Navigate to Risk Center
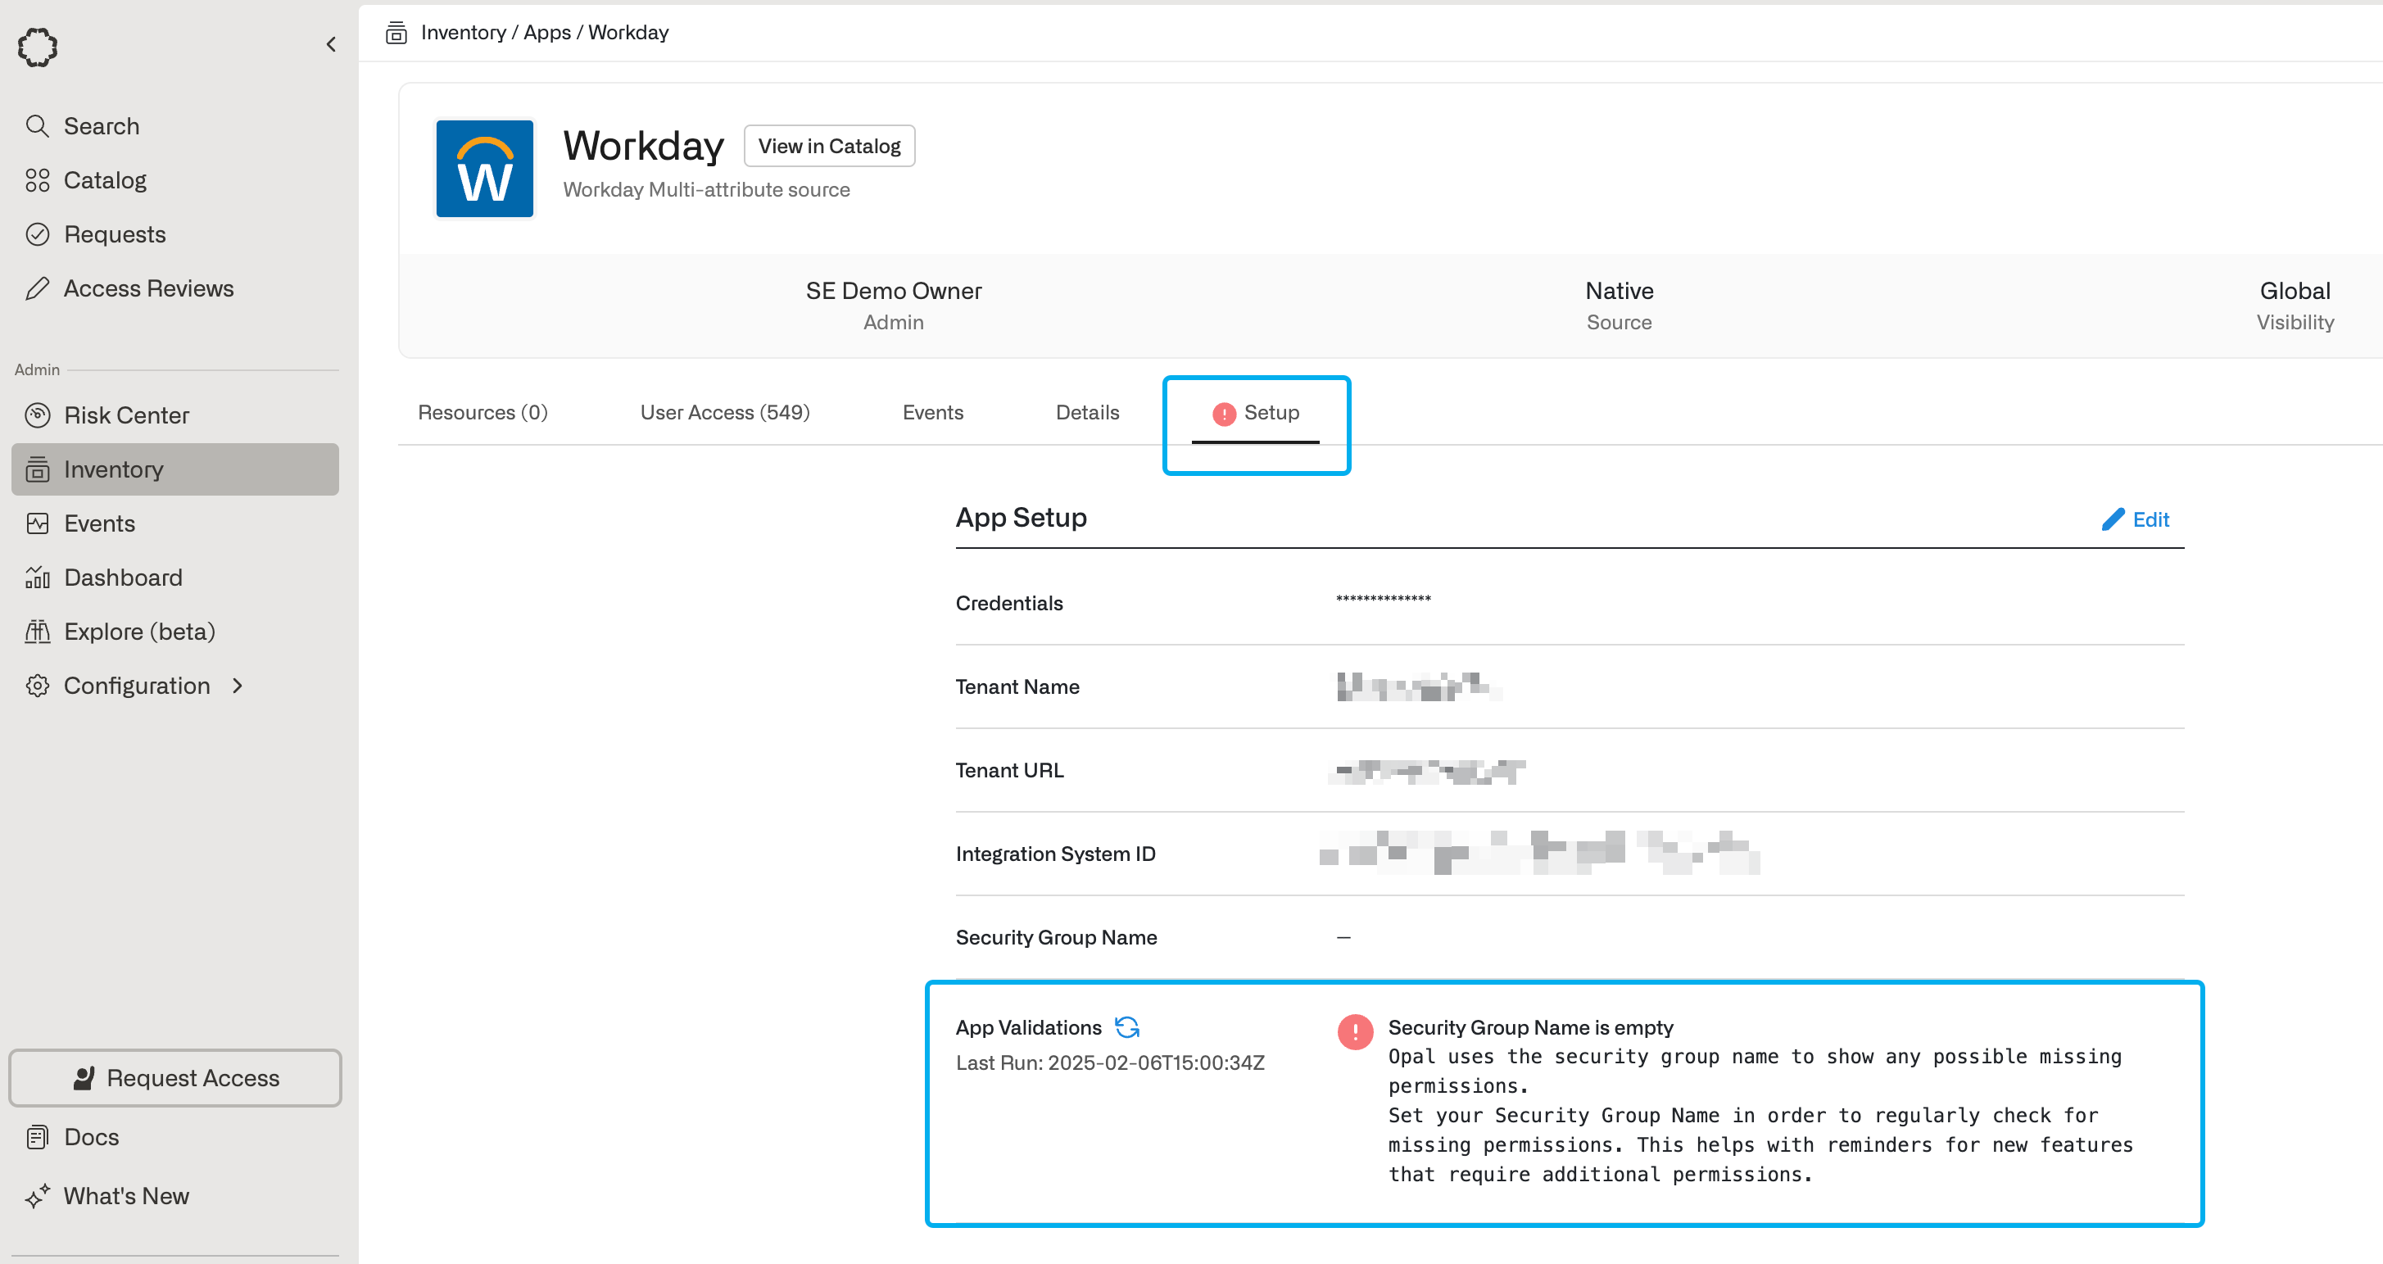Image resolution: width=2383 pixels, height=1264 pixels. (126, 415)
